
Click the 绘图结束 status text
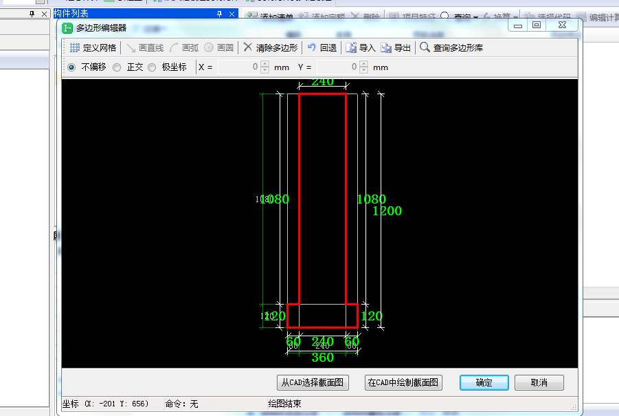(x=284, y=404)
